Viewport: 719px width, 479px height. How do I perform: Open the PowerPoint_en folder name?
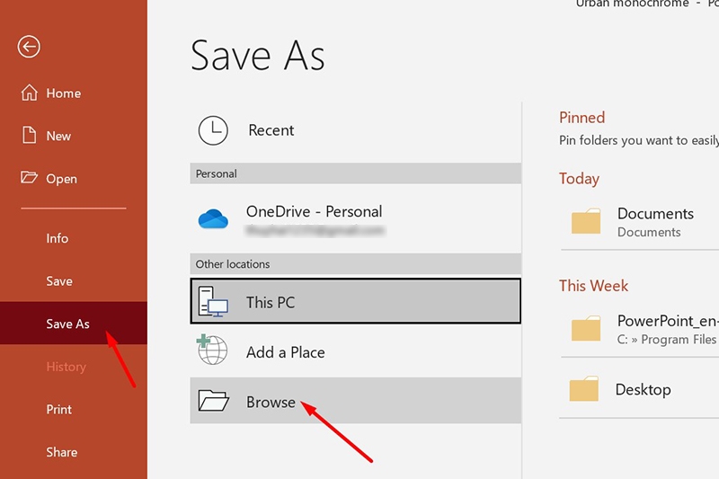(668, 321)
